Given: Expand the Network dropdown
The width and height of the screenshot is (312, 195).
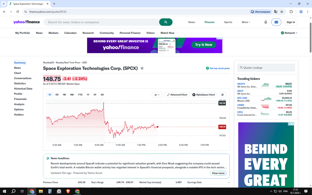Looking at the screenshot, I should point(289,33).
